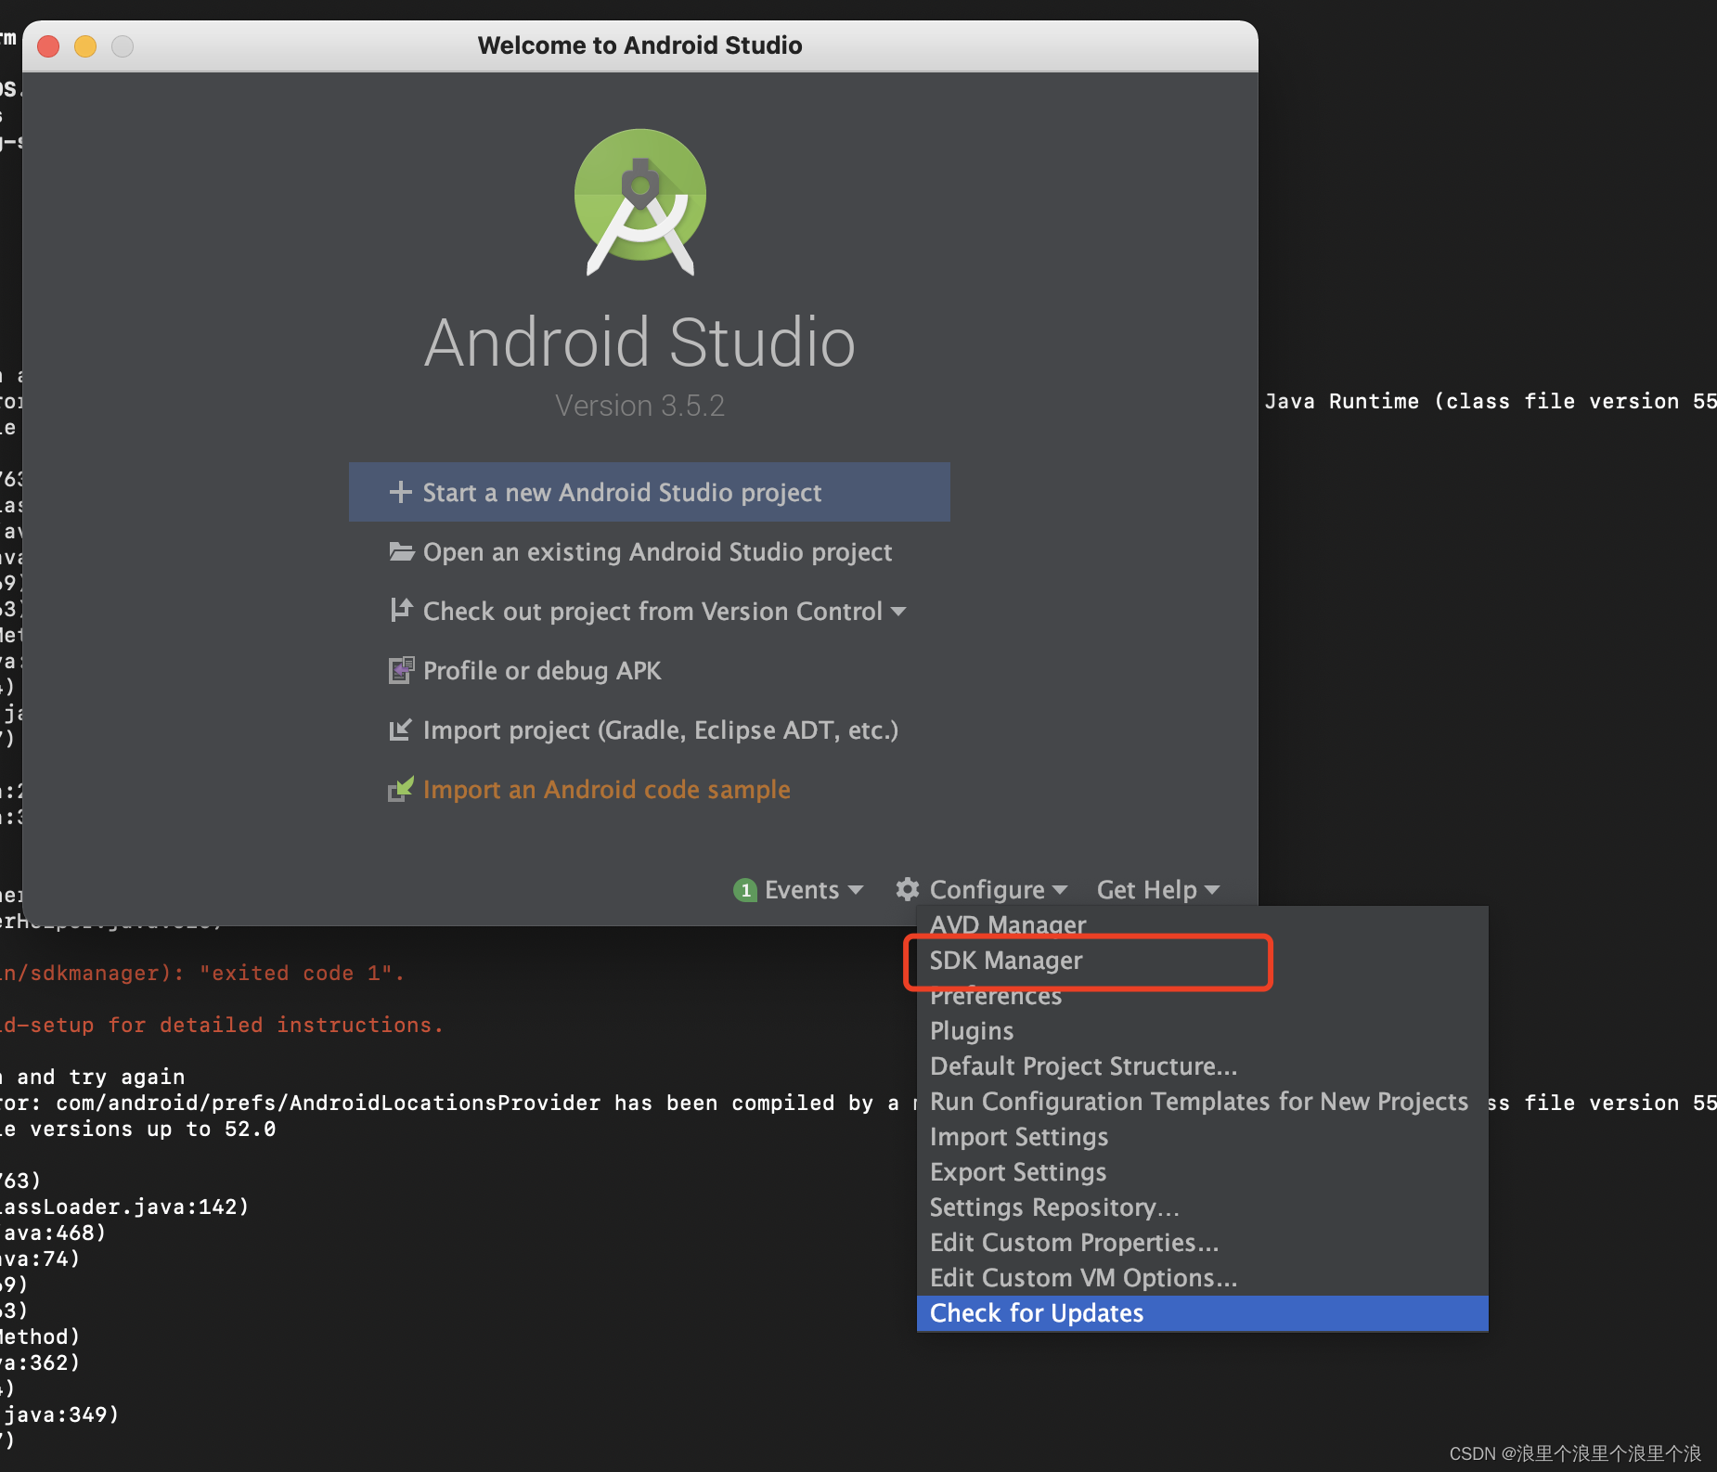The width and height of the screenshot is (1717, 1472).
Task: Start a new Android Studio project
Action: click(650, 492)
